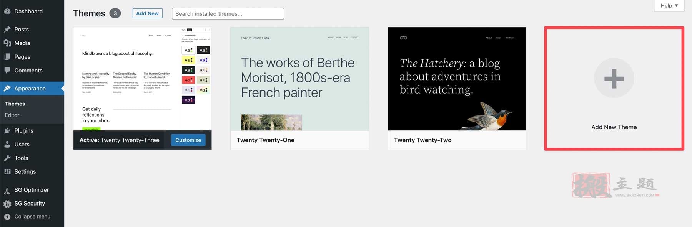Click the Users person icon
Viewport: 692px width, 227px height.
(x=7, y=145)
